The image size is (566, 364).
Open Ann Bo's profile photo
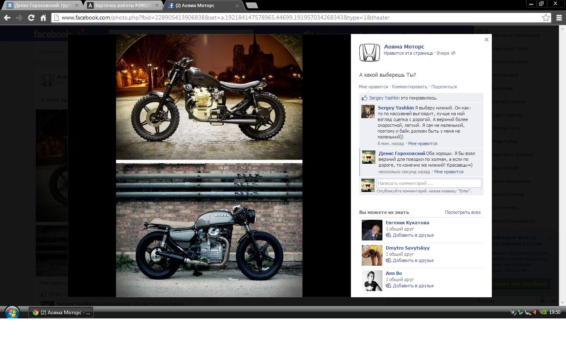pyautogui.click(x=372, y=281)
